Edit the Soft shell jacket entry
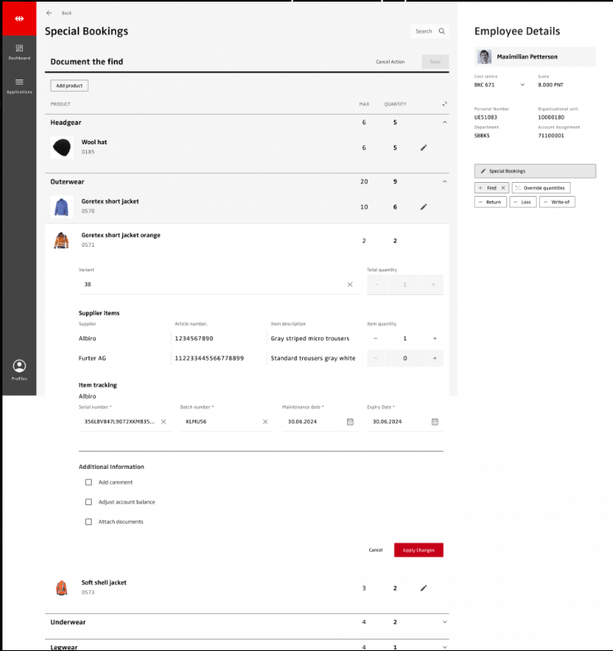This screenshot has width=613, height=651. 423,588
